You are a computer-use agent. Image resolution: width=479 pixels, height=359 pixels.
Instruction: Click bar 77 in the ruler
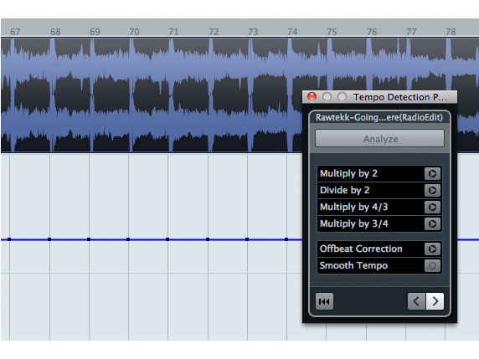[x=411, y=32]
